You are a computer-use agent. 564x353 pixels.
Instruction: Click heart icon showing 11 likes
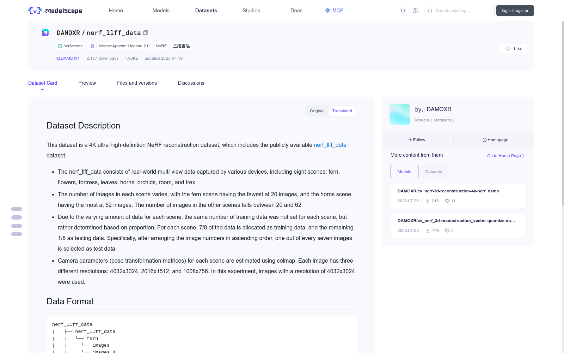447,201
